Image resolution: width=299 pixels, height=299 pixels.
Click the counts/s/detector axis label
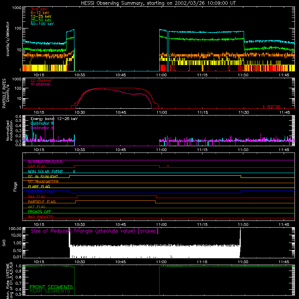point(8,39)
